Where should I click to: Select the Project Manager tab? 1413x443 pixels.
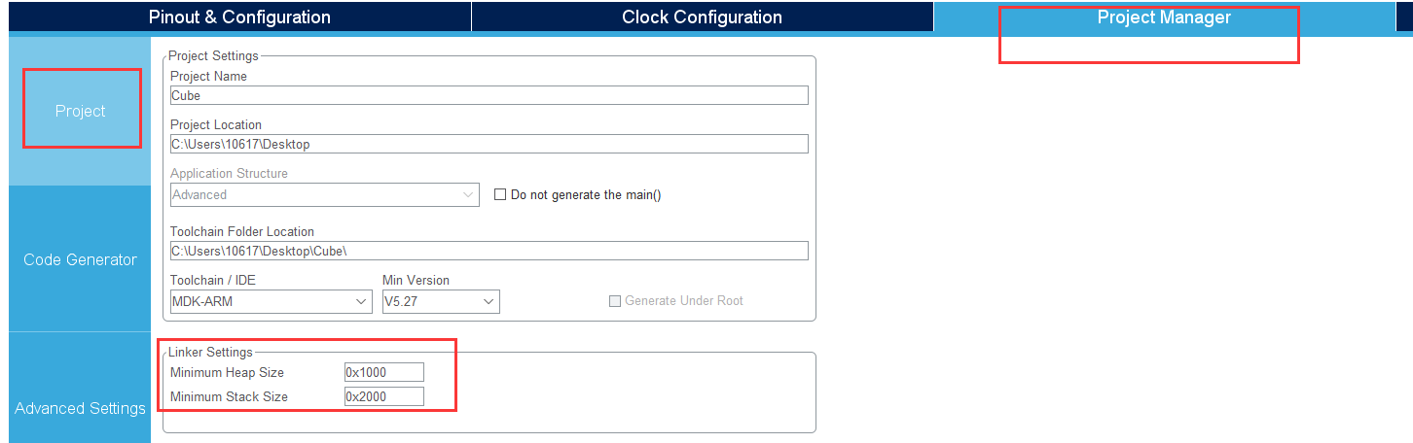coord(1164,17)
